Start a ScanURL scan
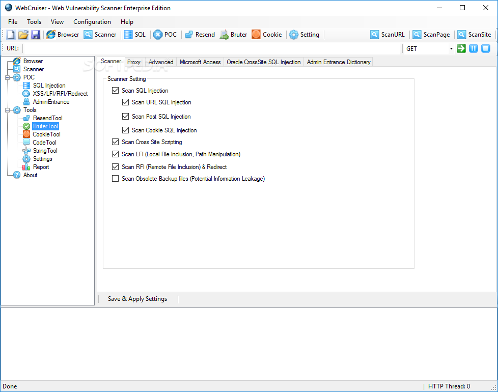This screenshot has height=392, width=498. click(x=388, y=35)
